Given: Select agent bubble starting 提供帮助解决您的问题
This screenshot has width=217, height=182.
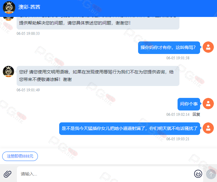Looking at the screenshot, I should click(98, 23).
